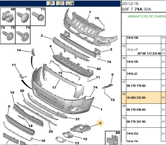Click the zoom out magnifier icon
The width and height of the screenshot is (166, 145).
(60, 3)
